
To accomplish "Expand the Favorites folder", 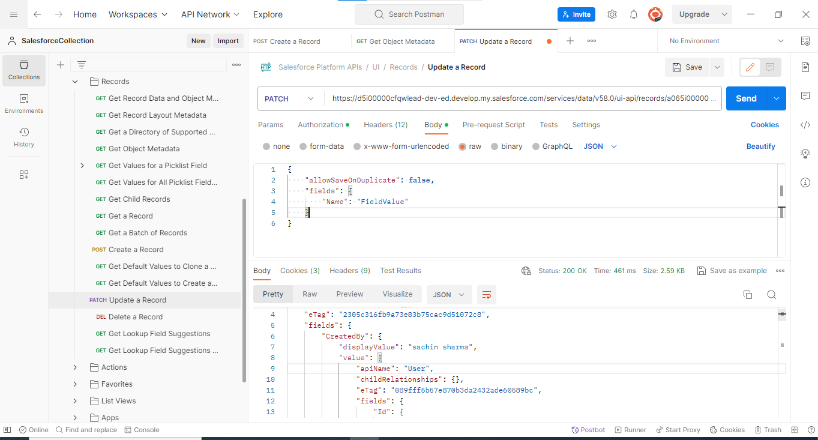I will [x=75, y=384].
